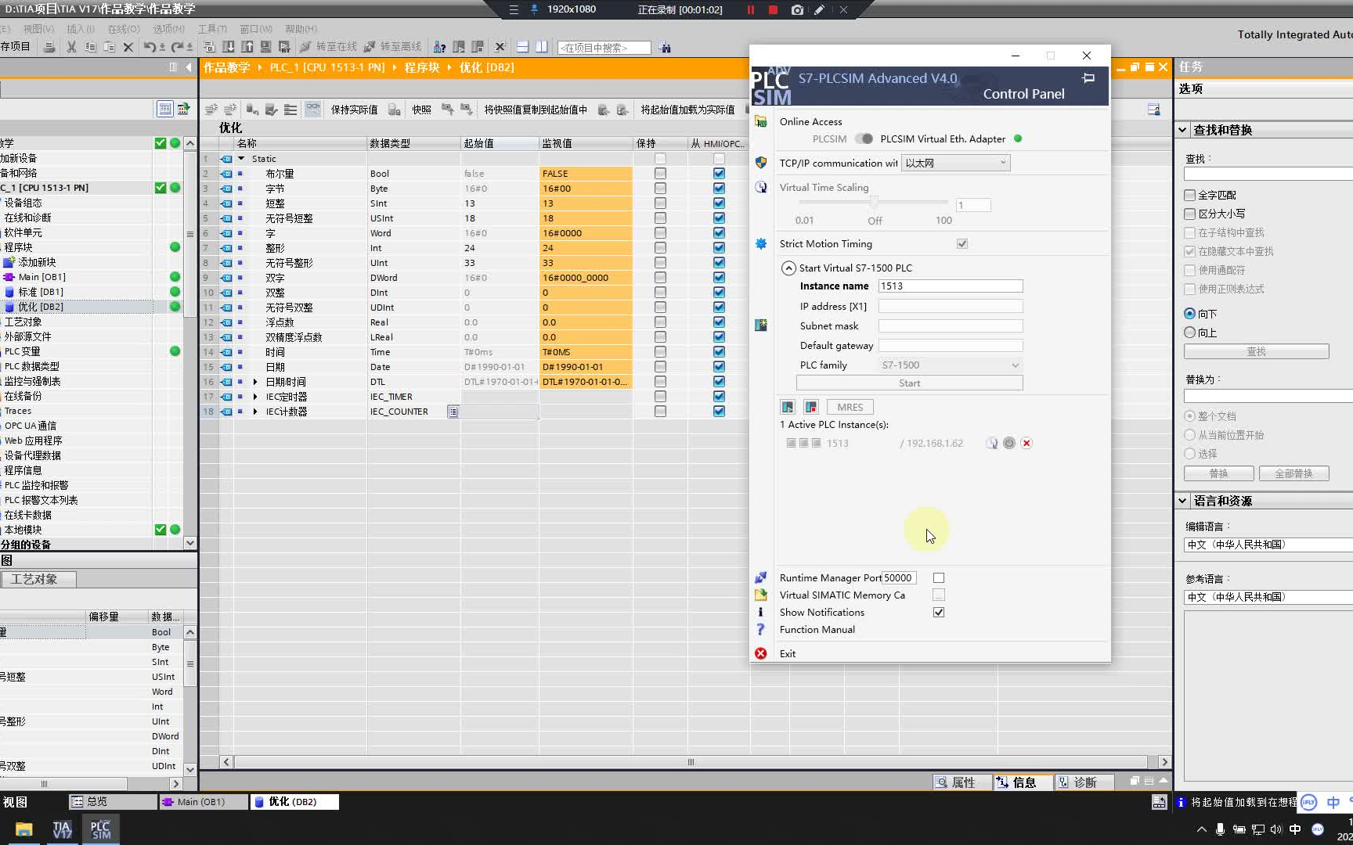Click the project search binoculars icon
This screenshot has width=1353, height=845.
665,48
